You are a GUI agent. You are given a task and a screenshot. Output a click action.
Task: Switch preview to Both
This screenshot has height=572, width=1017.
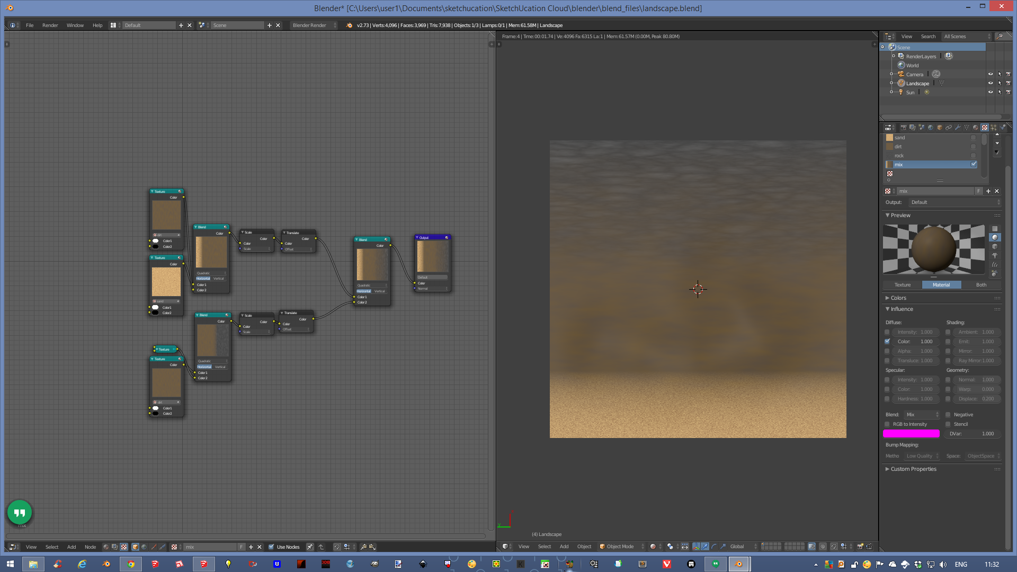tap(982, 285)
